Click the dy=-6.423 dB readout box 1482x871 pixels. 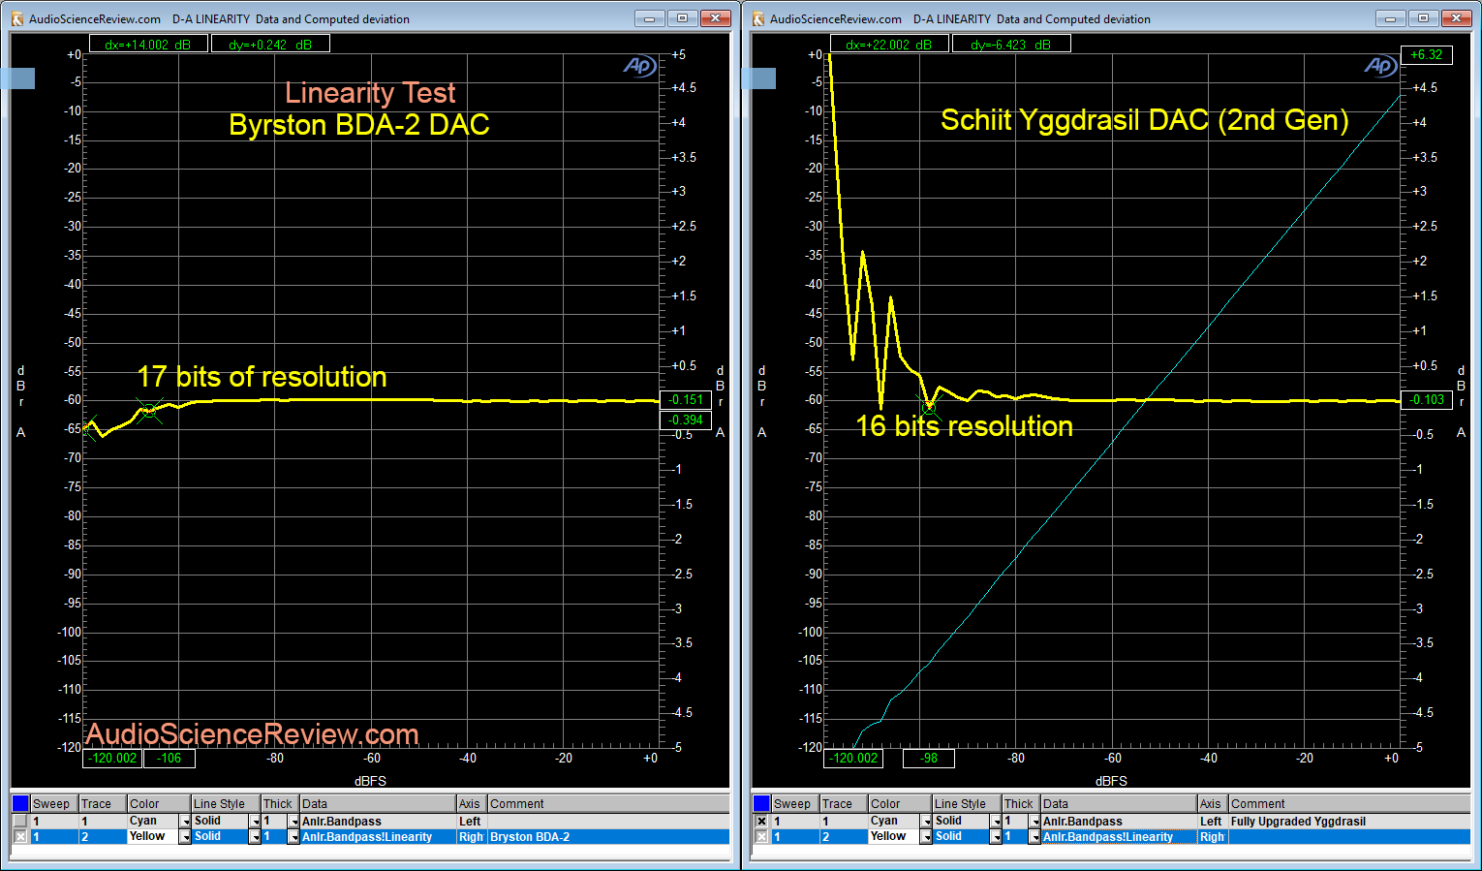1011,44
